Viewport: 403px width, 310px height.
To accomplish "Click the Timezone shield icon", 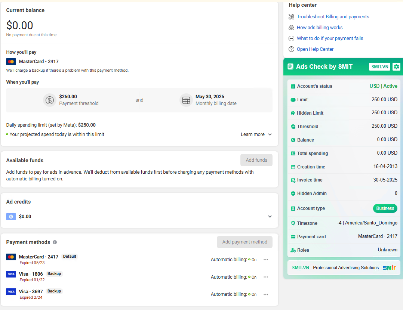I will pyautogui.click(x=293, y=223).
